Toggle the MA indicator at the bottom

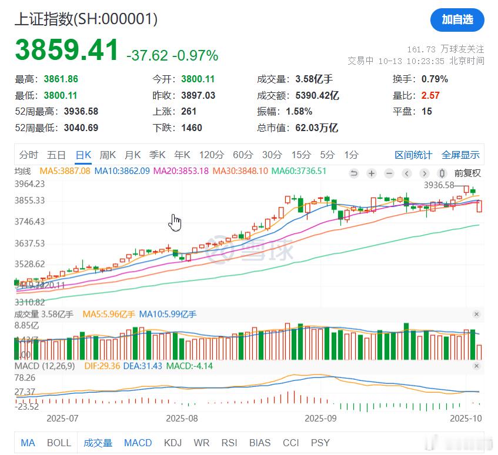coord(28,443)
